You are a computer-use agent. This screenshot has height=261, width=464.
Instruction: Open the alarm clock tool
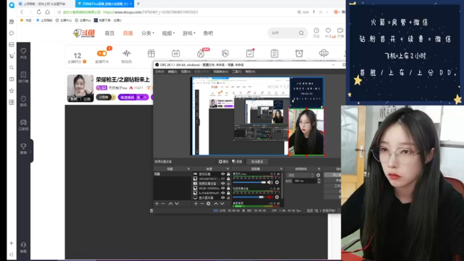click(x=299, y=53)
